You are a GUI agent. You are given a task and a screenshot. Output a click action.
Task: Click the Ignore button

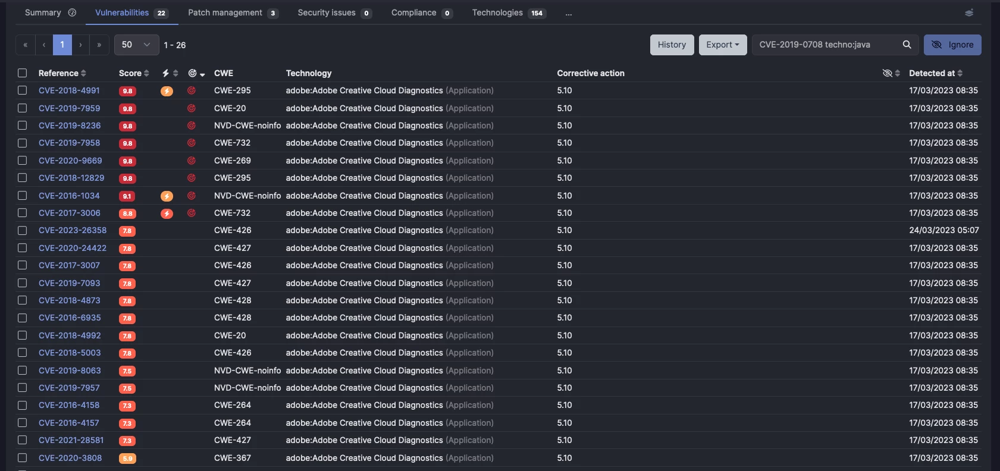tap(952, 45)
